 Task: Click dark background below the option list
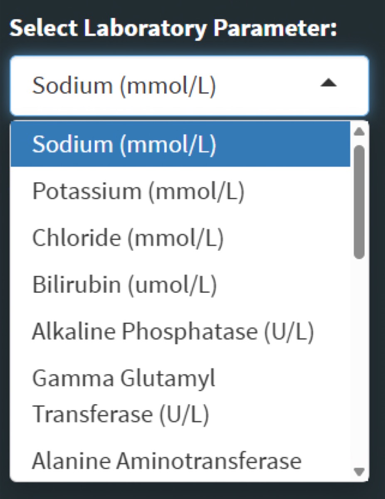click(x=187, y=492)
